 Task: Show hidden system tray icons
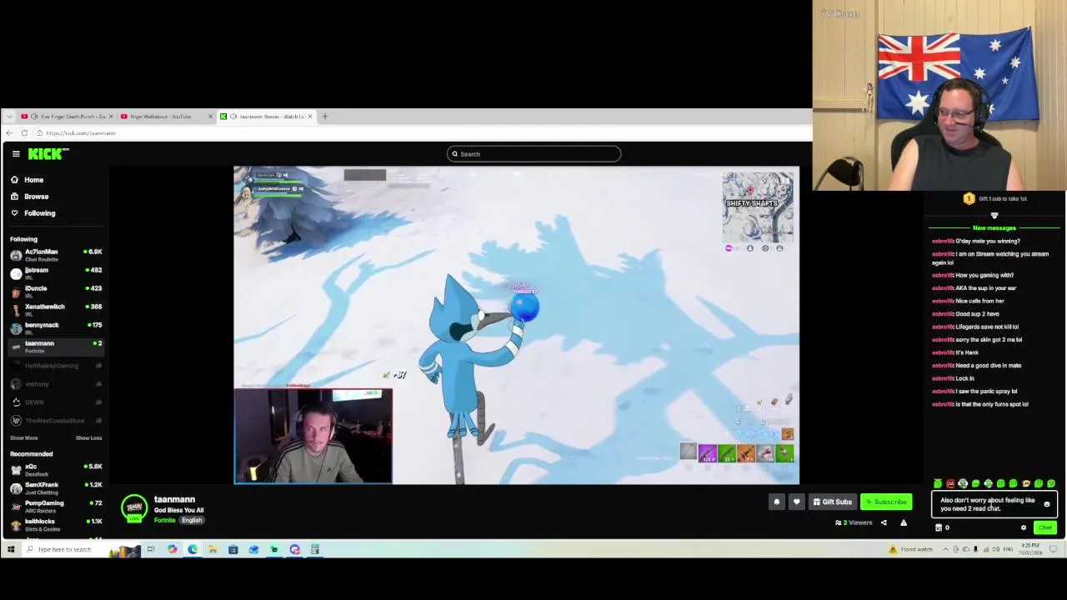coord(945,549)
